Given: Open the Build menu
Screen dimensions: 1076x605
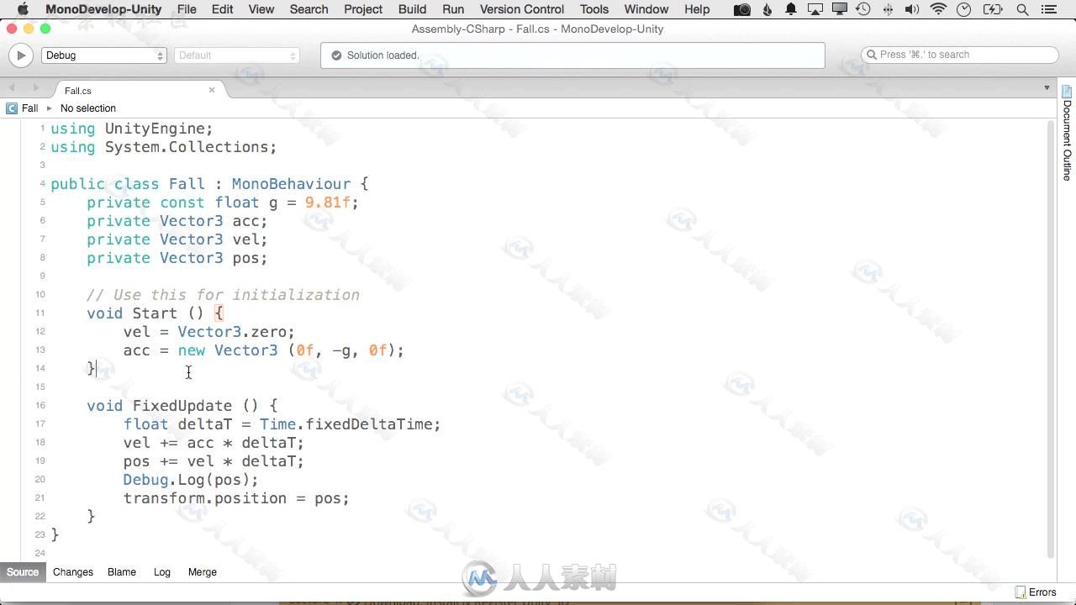Looking at the screenshot, I should 412,9.
